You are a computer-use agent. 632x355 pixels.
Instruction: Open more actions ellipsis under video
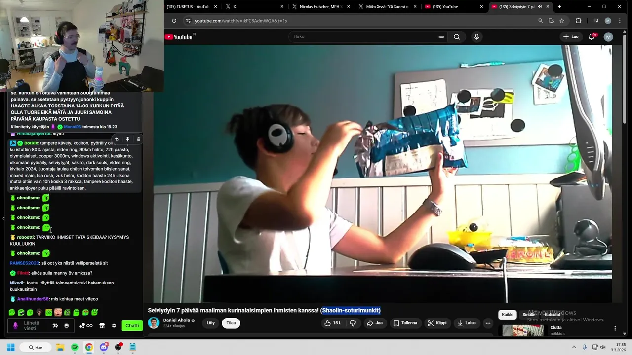coord(488,323)
